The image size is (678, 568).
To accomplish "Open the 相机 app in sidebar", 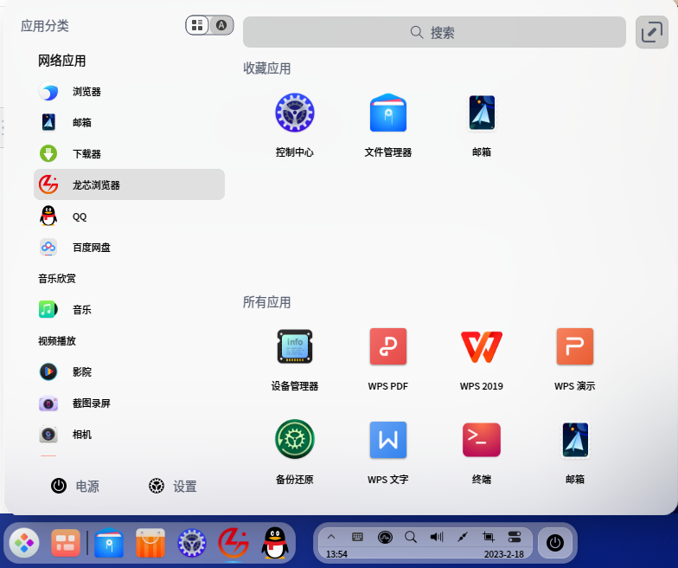I will (129, 435).
